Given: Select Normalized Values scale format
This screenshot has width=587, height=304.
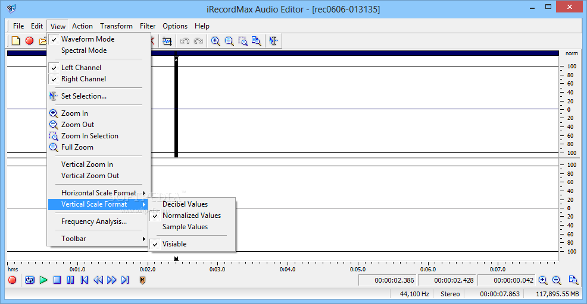Looking at the screenshot, I should (192, 216).
